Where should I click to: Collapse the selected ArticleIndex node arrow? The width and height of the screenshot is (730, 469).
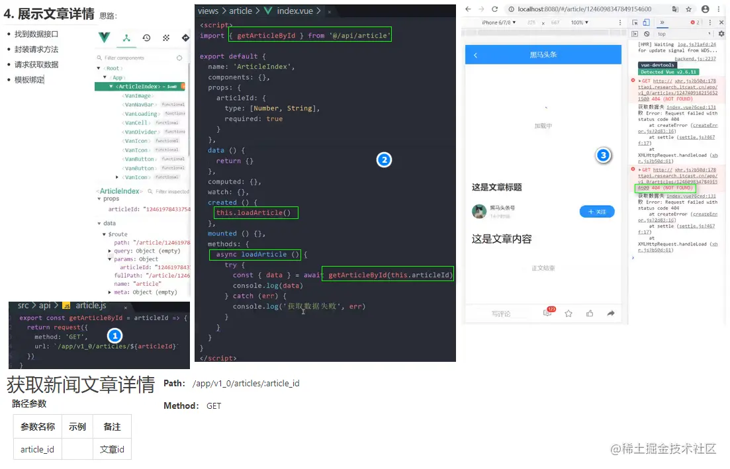[x=111, y=86]
